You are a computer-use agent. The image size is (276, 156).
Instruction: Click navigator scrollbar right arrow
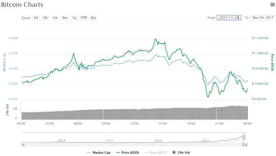pyautogui.click(x=246, y=145)
